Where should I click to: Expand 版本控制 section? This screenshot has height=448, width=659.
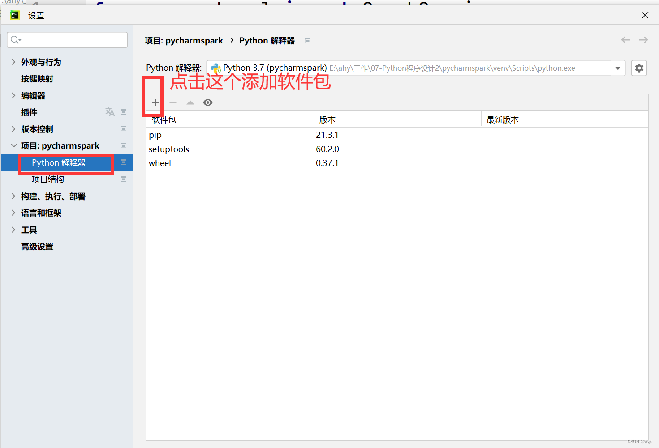coord(13,129)
